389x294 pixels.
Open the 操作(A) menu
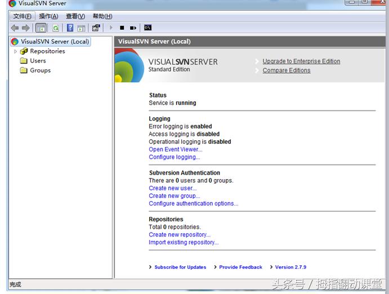click(48, 16)
